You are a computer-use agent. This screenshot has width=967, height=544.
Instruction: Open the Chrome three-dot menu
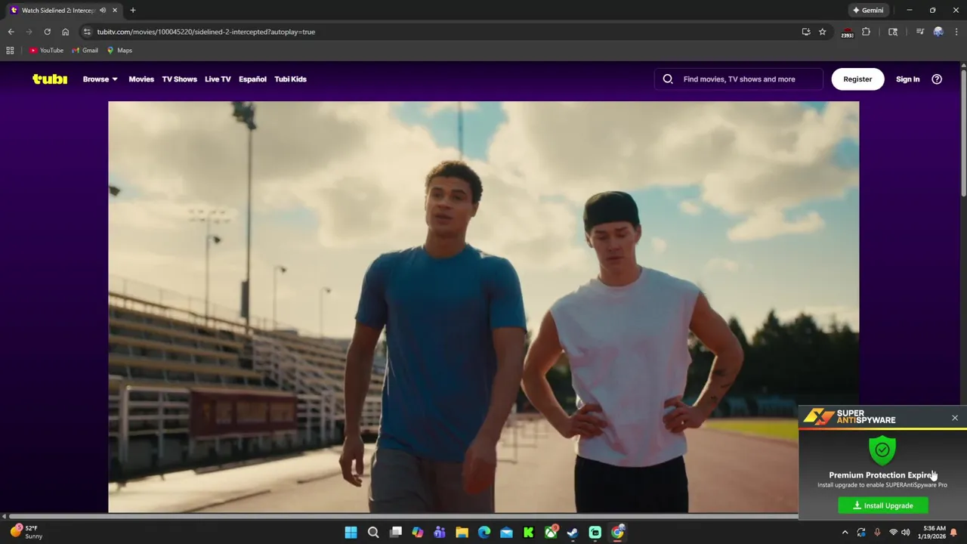pos(956,32)
